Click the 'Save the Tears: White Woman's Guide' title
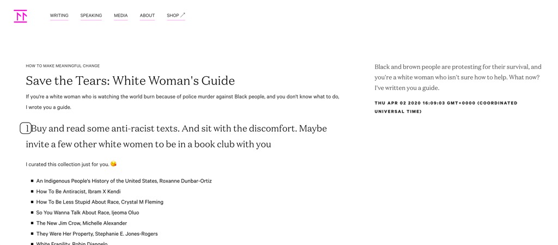558x245 pixels. tap(130, 81)
